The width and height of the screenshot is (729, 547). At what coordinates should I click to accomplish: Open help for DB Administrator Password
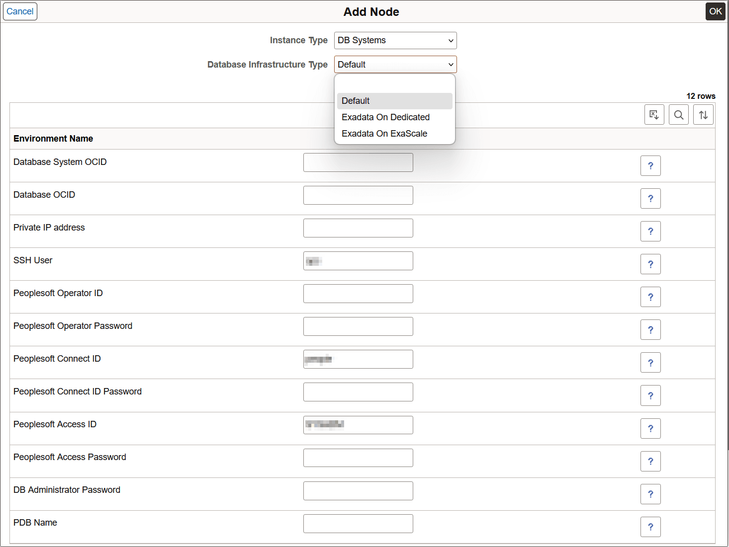pos(650,494)
